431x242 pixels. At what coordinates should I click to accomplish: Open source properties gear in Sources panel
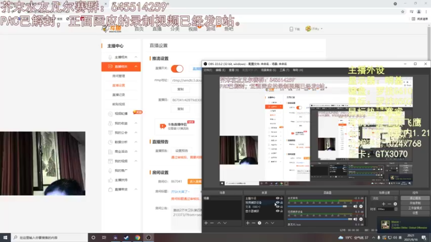pyautogui.click(x=260, y=223)
